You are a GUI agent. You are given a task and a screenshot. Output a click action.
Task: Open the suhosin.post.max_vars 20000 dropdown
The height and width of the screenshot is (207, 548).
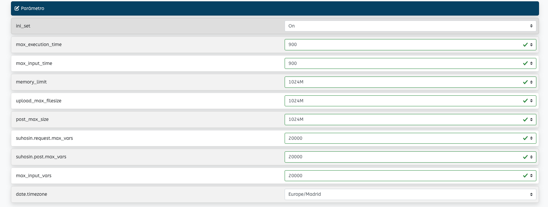pyautogui.click(x=410, y=157)
